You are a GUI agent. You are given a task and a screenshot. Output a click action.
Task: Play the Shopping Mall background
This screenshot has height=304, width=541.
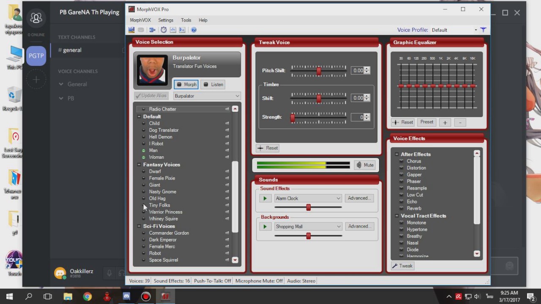click(265, 227)
